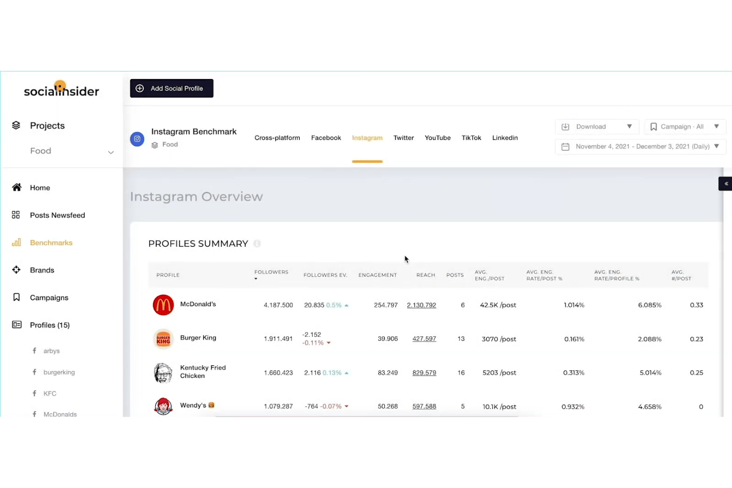Select the Instagram tab
The height and width of the screenshot is (488, 732).
[x=367, y=138]
